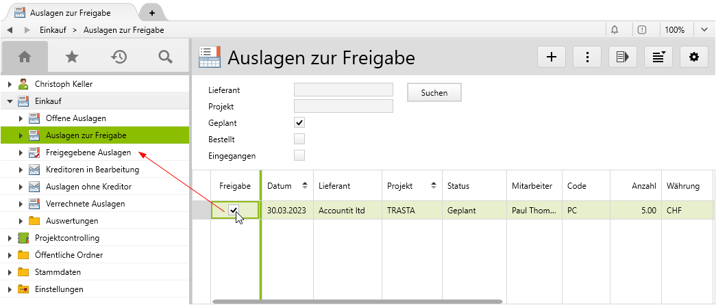Screen dimensions: 716x305
Task: Click the Suchen button
Action: click(434, 92)
